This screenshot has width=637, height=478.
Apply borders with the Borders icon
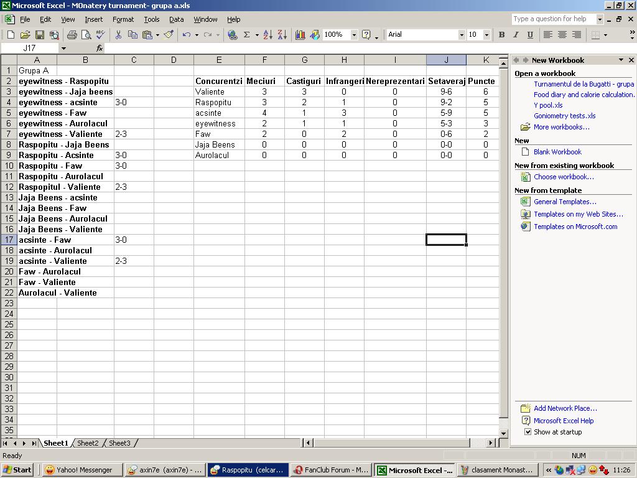(595, 35)
